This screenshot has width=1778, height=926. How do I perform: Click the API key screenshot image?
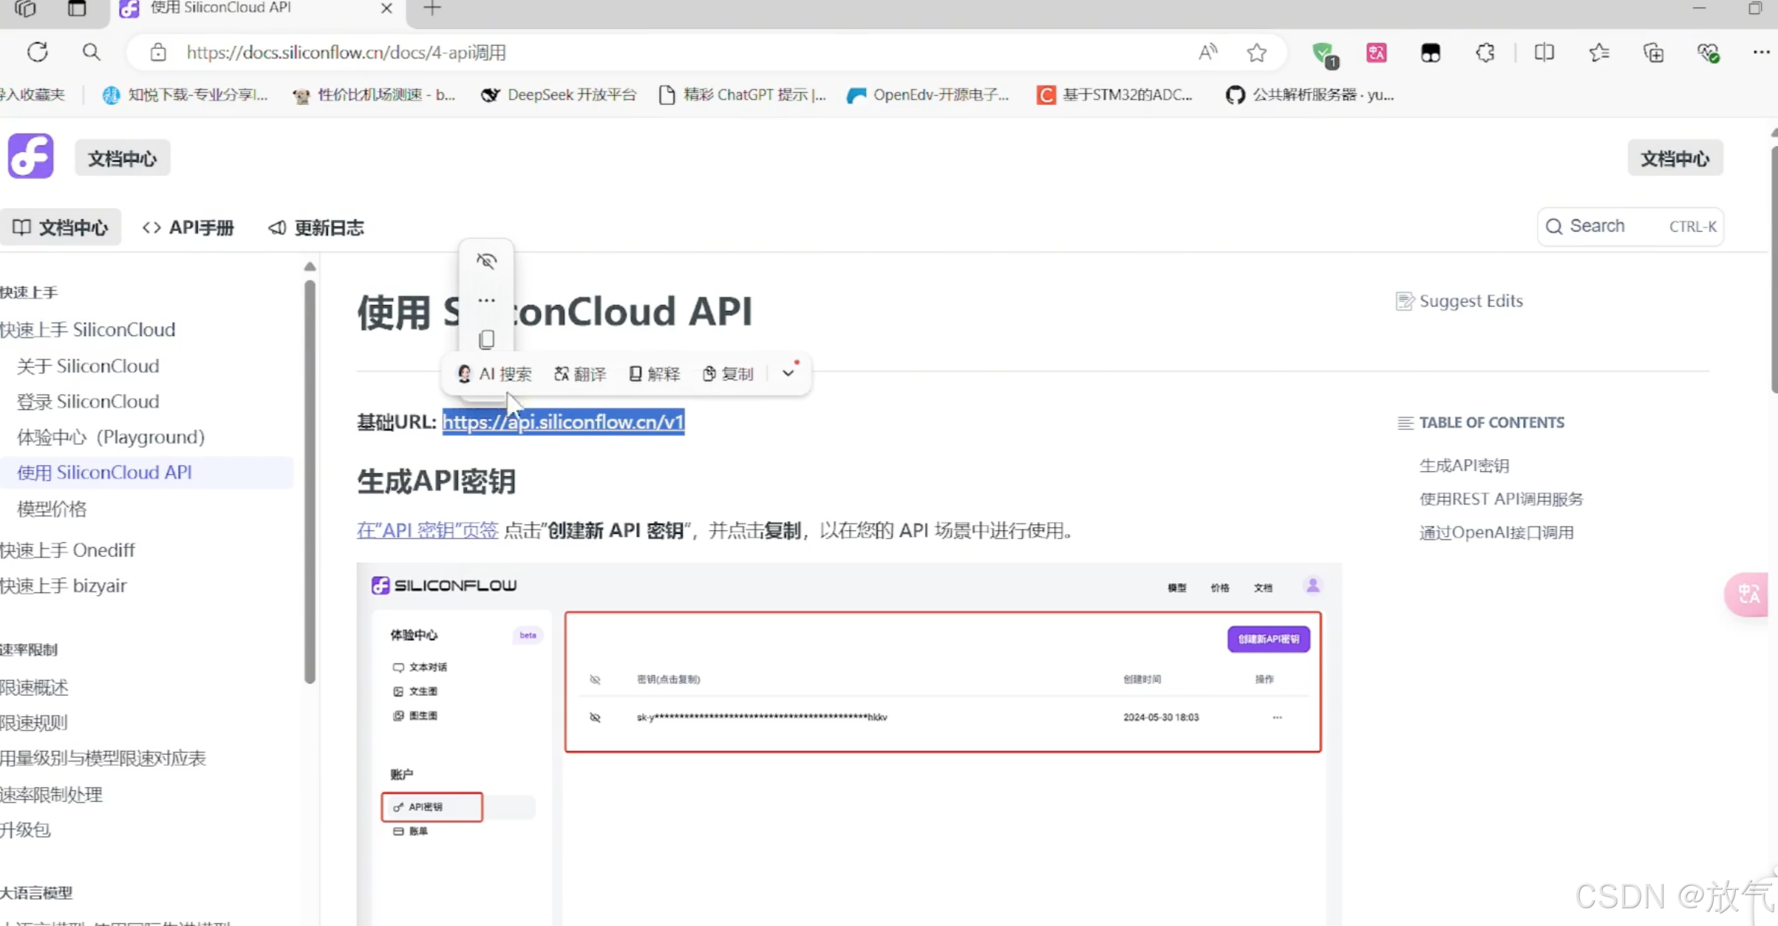pos(849,744)
